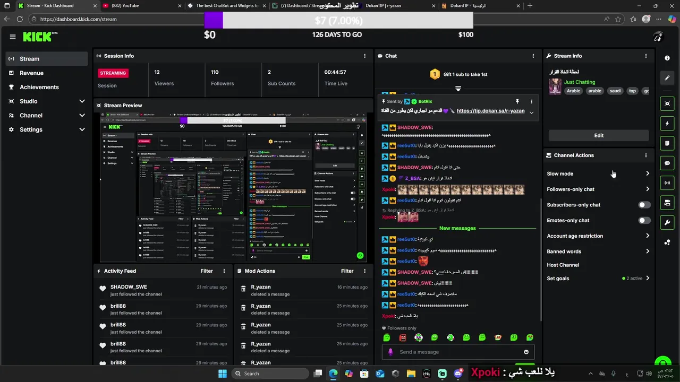Click Filter in Mod Actions
The height and width of the screenshot is (382, 680).
click(x=347, y=271)
